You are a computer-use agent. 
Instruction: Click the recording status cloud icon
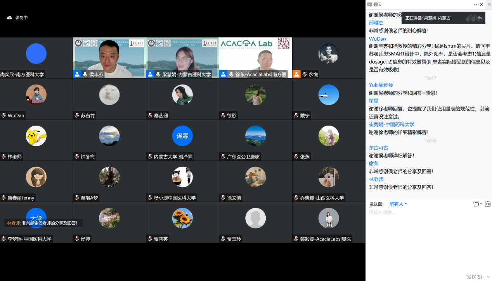(9, 18)
